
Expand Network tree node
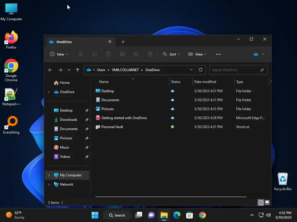(x=49, y=184)
